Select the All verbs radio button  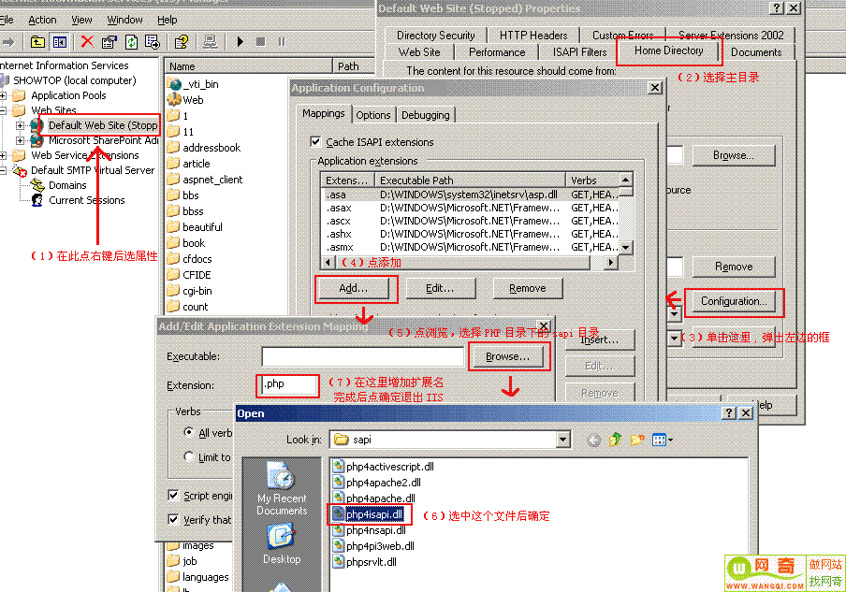click(189, 432)
